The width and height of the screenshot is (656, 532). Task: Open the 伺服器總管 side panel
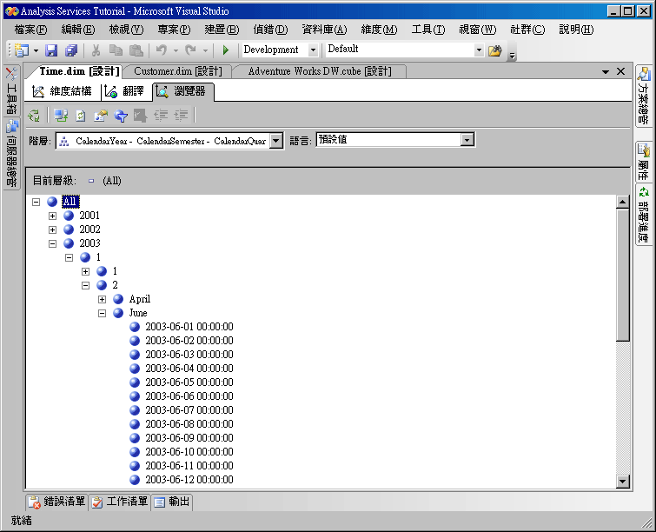(x=11, y=154)
